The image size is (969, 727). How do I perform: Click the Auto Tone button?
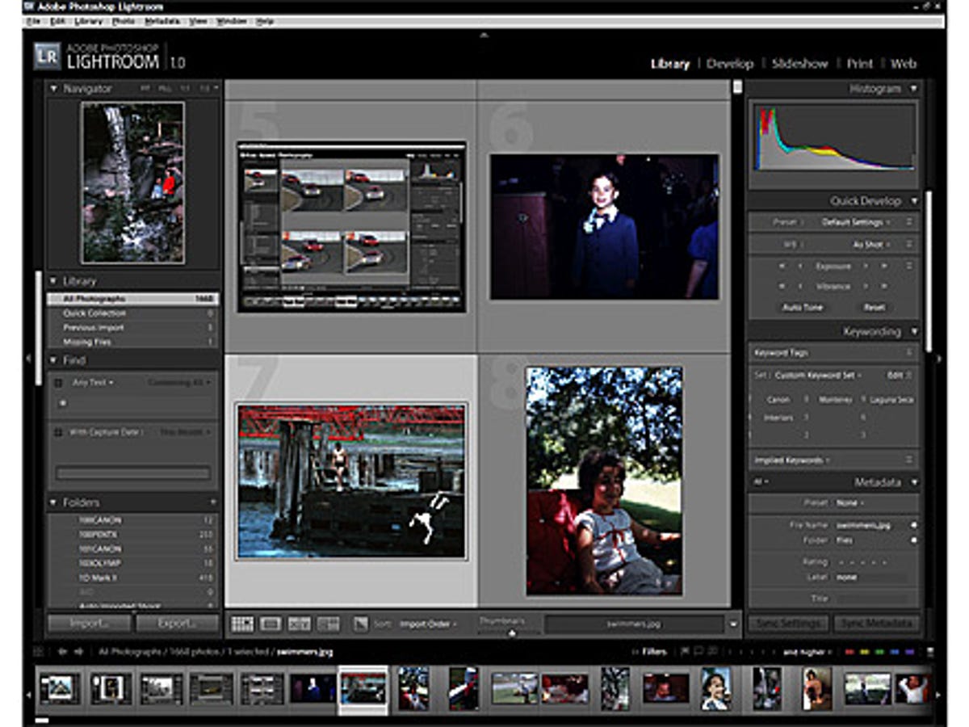(803, 308)
